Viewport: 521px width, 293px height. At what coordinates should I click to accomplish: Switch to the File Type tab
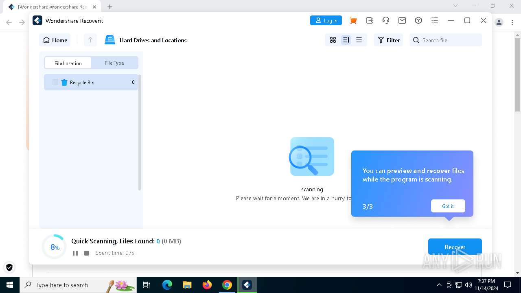(x=114, y=63)
